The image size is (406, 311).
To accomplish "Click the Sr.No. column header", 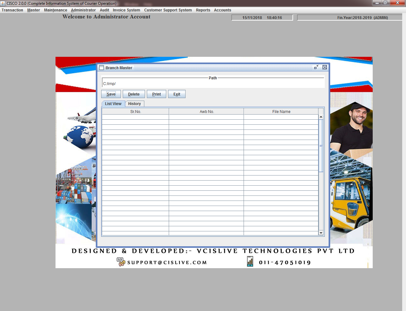I will pos(135,111).
